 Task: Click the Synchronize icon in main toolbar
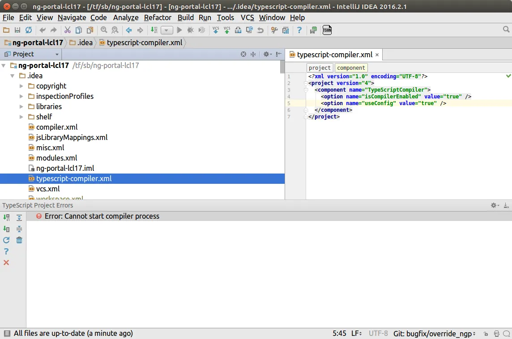coord(29,30)
